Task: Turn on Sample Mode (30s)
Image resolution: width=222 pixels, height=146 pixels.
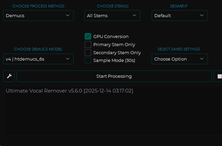Action: coord(88,61)
